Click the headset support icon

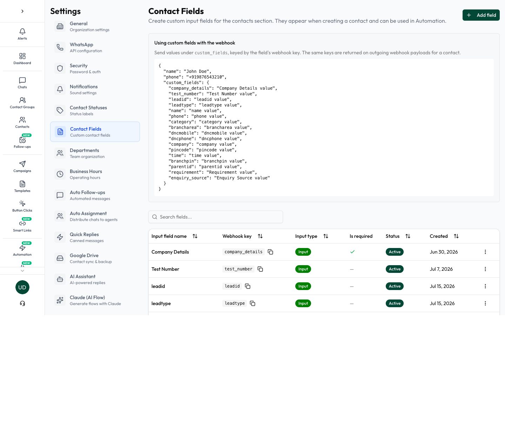click(x=22, y=303)
